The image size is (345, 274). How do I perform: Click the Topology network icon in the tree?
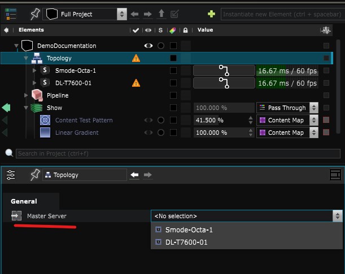click(37, 58)
